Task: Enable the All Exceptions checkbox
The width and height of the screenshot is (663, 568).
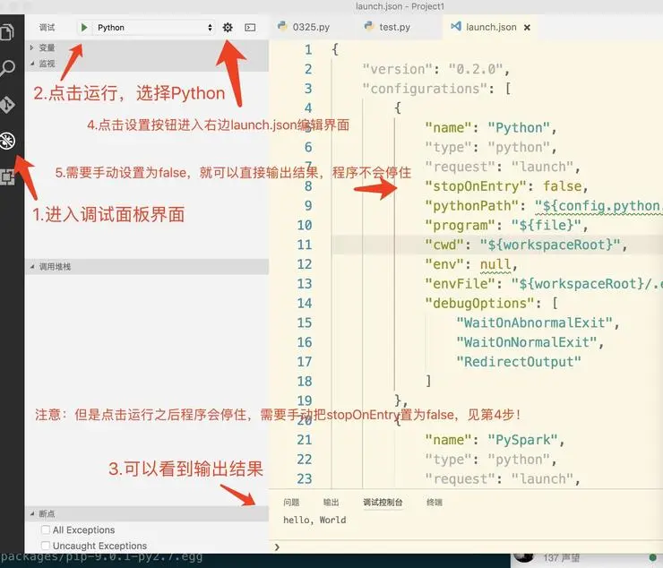Action: [x=46, y=529]
